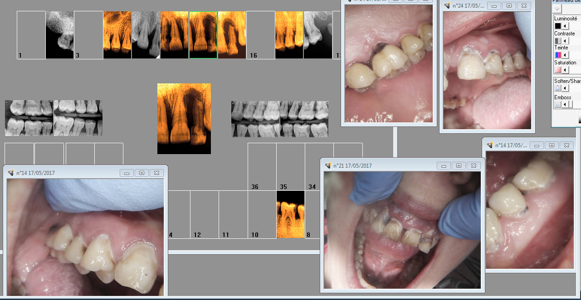The height and width of the screenshot is (300, 581).
Task: Select the green-outlined x-ray thumbnail
Action: point(203,35)
